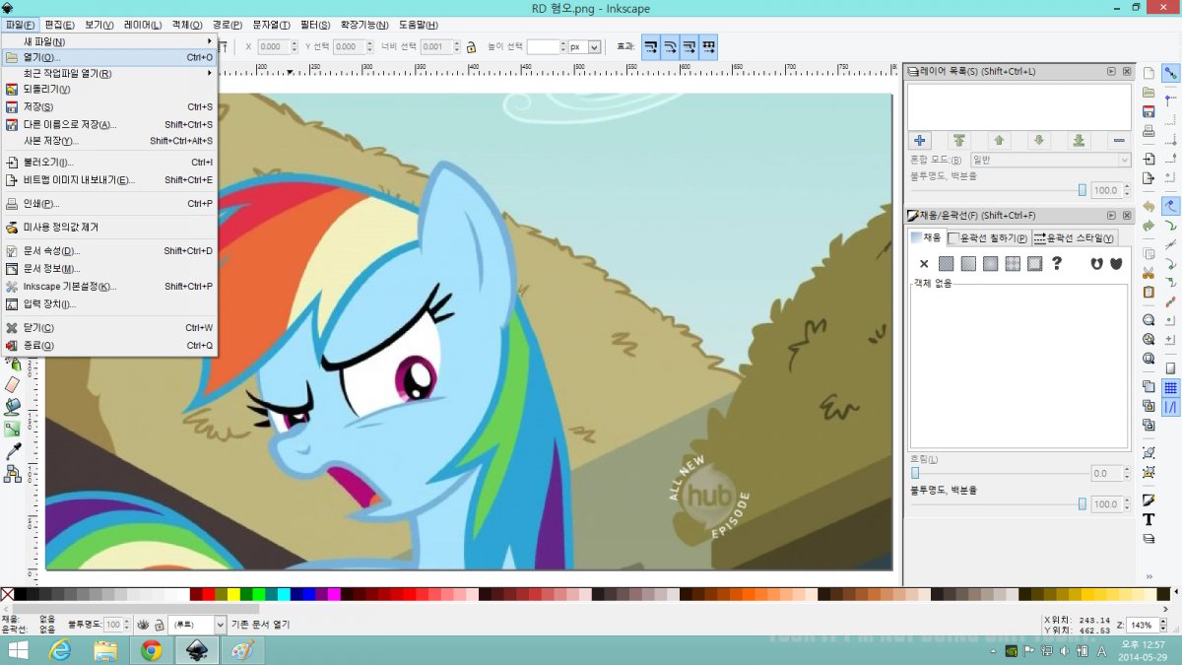Expand the 최근 작업파일 열기 submenu
This screenshot has height=665, width=1182.
(x=109, y=73)
